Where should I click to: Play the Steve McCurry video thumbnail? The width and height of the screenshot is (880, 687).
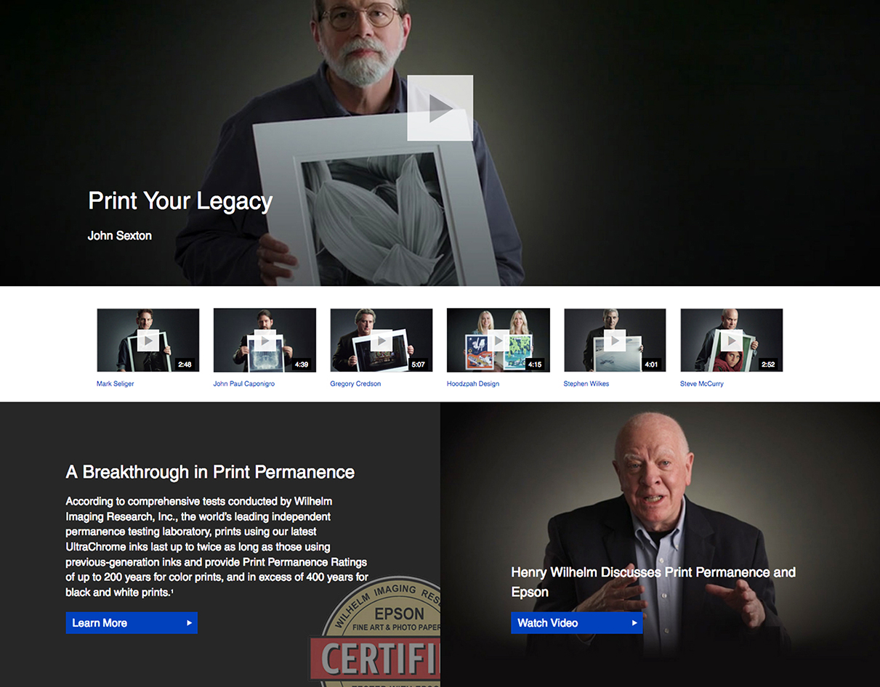[x=732, y=340]
